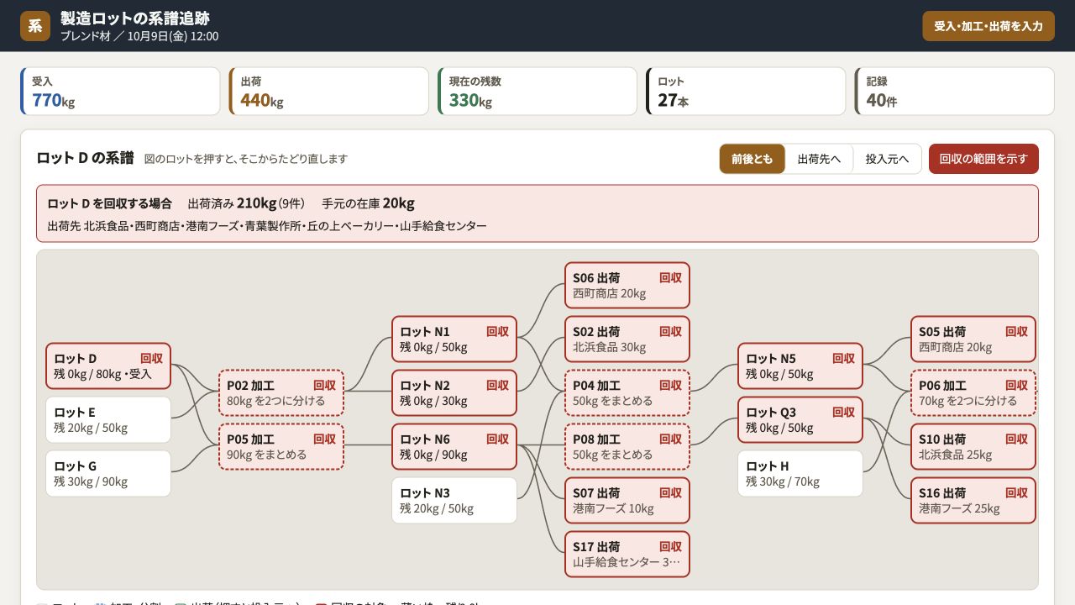Switch tracing to 出荷先へ
Screen dimensions: 1075x605
(819, 159)
